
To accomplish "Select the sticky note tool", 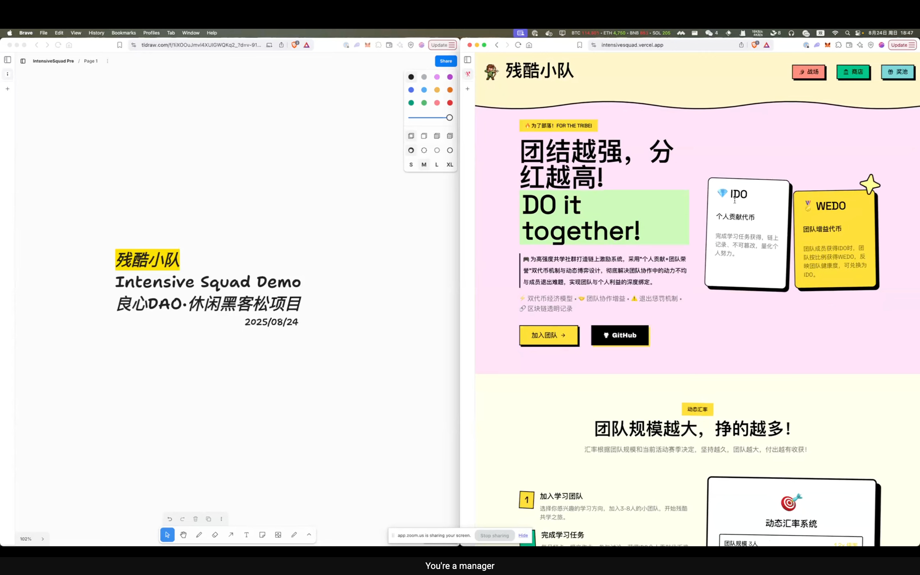I will point(262,535).
